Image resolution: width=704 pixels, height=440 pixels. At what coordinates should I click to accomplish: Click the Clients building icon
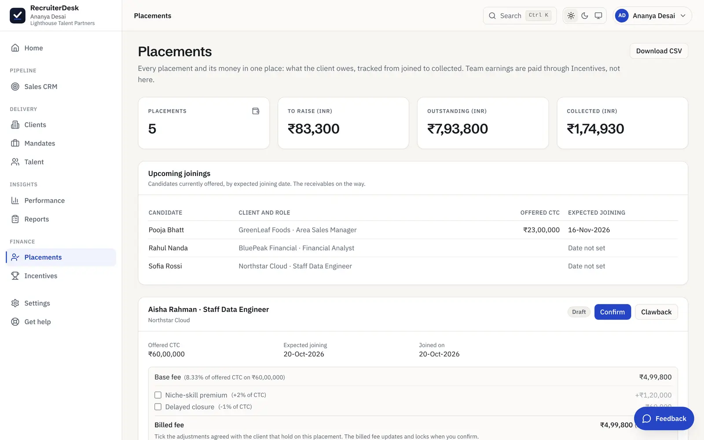pos(15,125)
